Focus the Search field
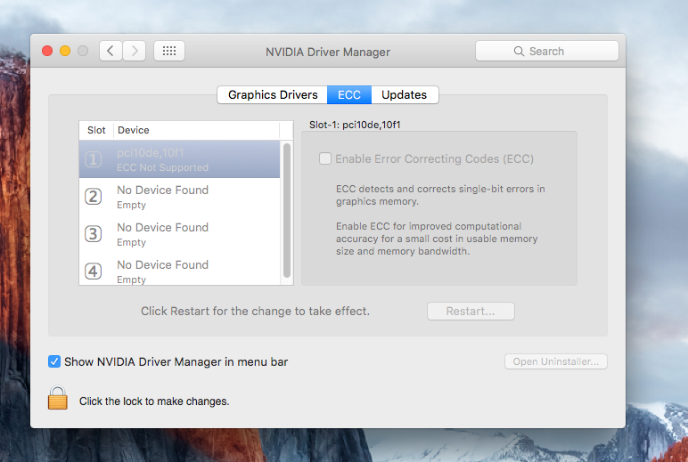Screen dimensions: 688x462 point(547,52)
